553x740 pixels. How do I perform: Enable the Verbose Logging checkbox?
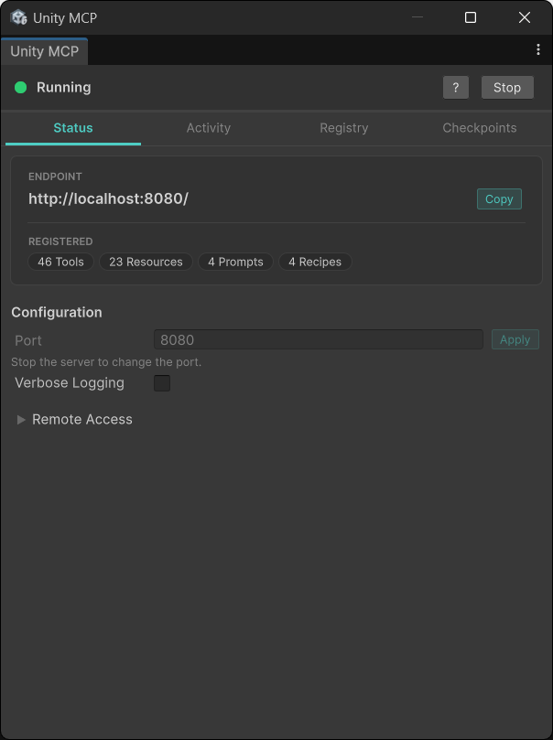point(162,383)
